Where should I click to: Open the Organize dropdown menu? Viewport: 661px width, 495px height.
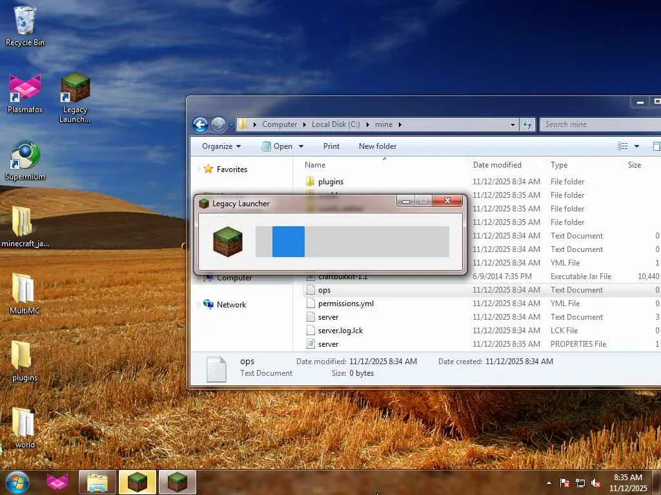tap(221, 146)
